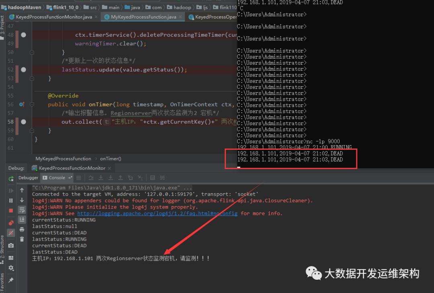
Task: Pause program execution in debugger
Action: 11,200
